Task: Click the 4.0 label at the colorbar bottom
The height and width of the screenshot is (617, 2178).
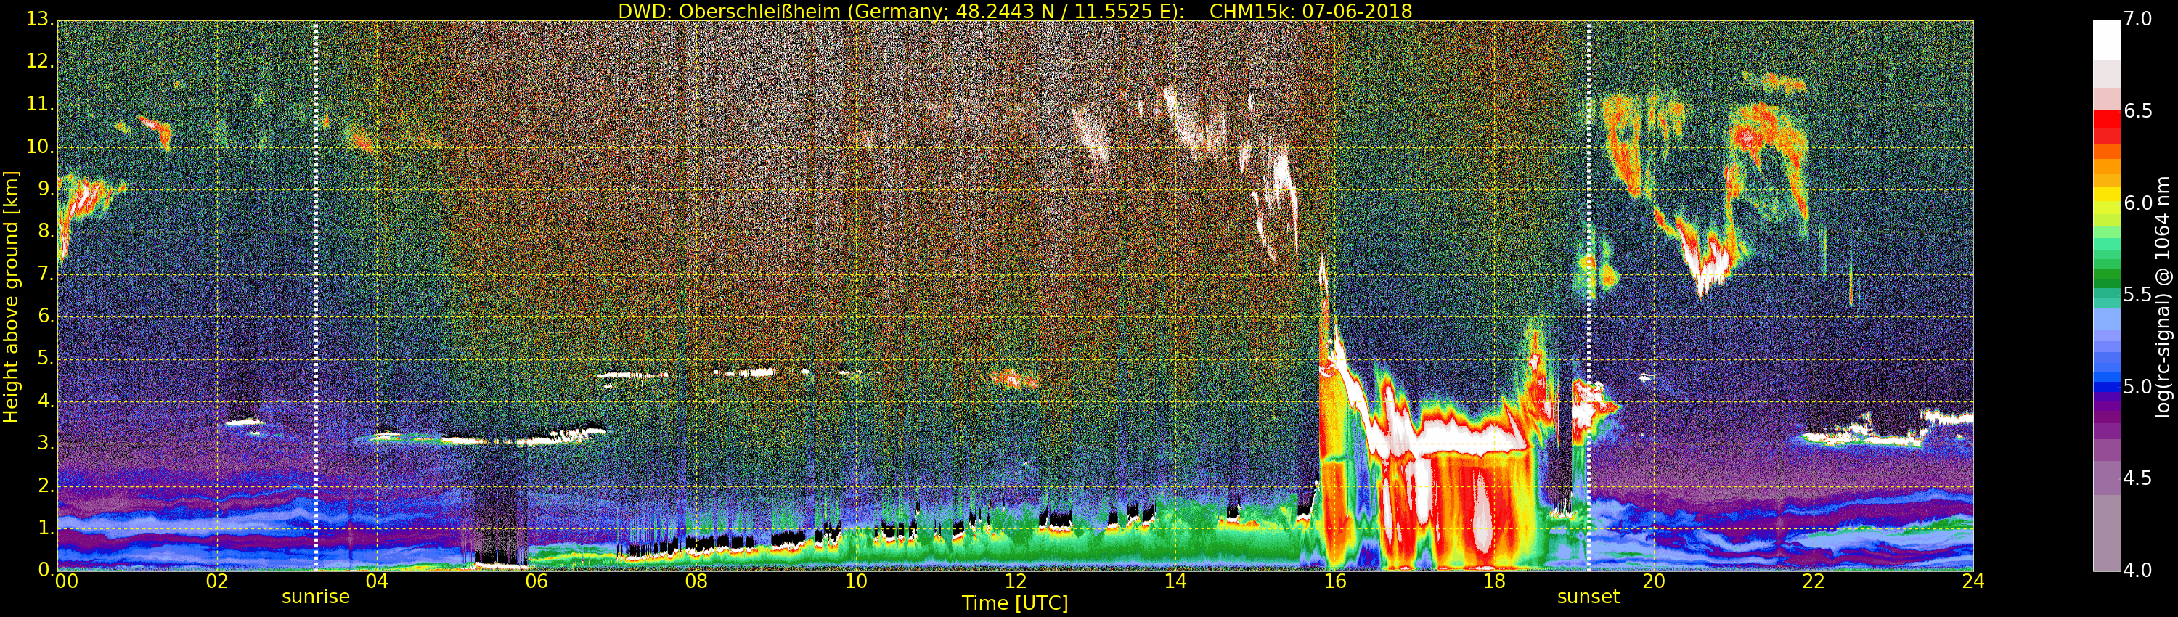Action: (2137, 571)
